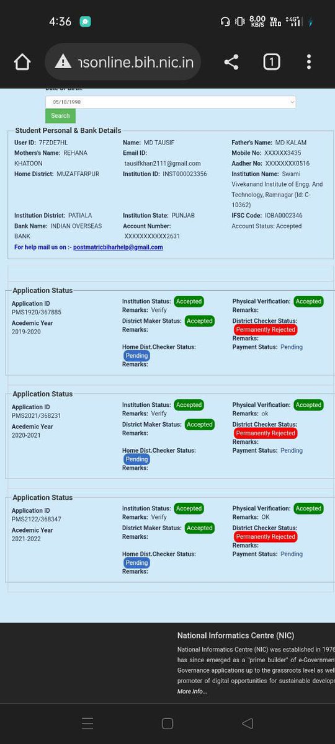Viewport: 335px width, 744px height.
Task: Tap the headphones status bar icon
Action: tap(225, 22)
